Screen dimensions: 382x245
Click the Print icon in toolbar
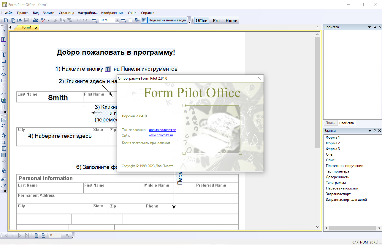[x=35, y=20]
